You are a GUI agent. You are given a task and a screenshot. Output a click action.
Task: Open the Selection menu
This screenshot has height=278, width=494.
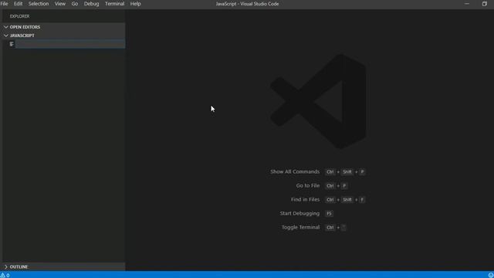pyautogui.click(x=39, y=4)
